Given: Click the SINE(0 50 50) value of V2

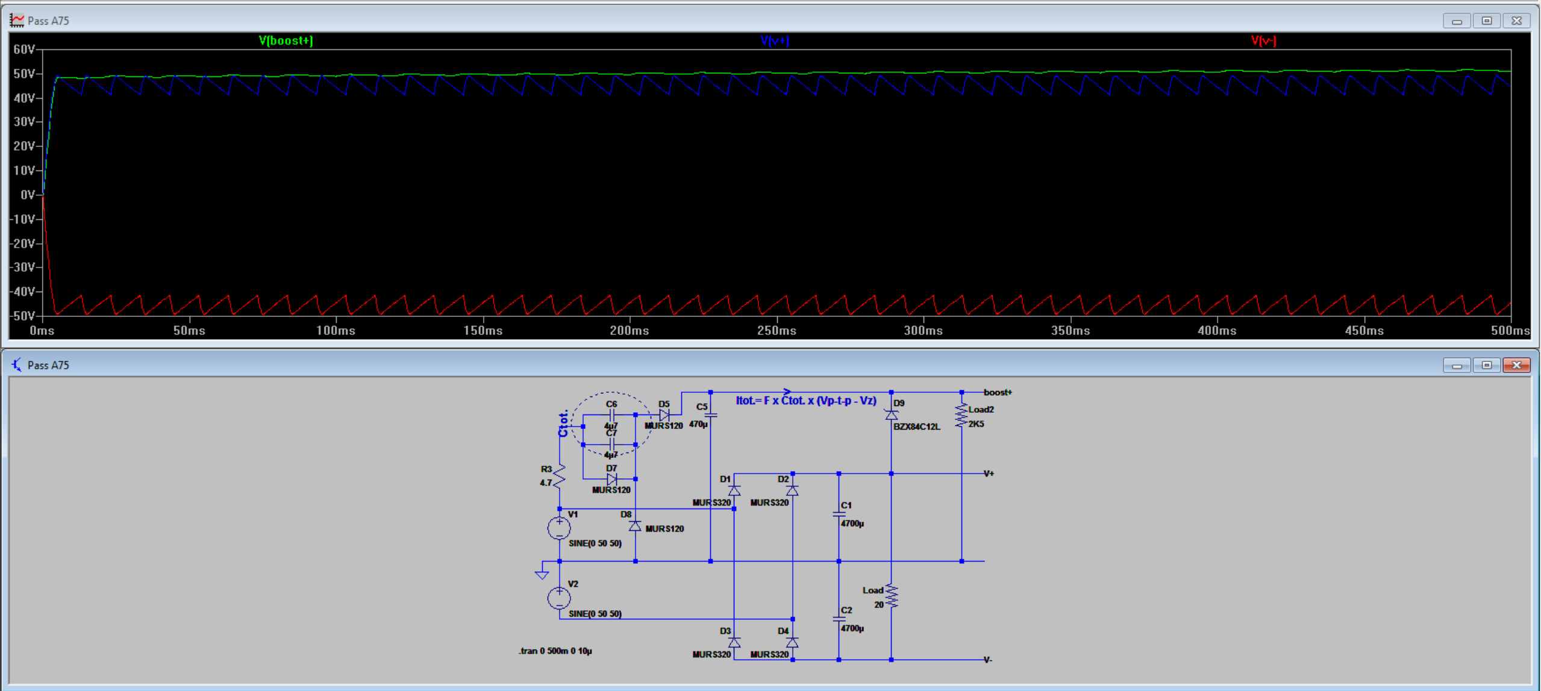Looking at the screenshot, I should (595, 614).
